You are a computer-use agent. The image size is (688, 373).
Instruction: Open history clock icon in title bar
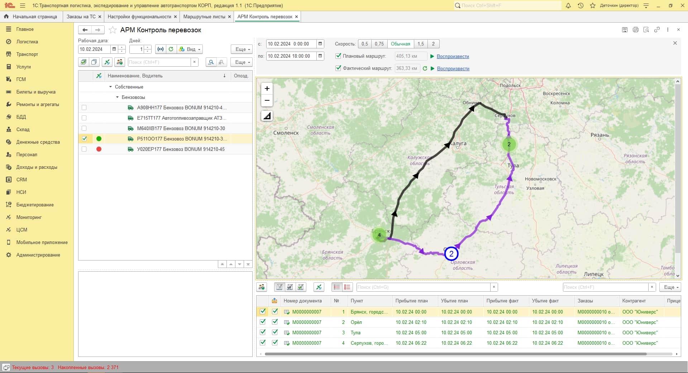tap(580, 5)
